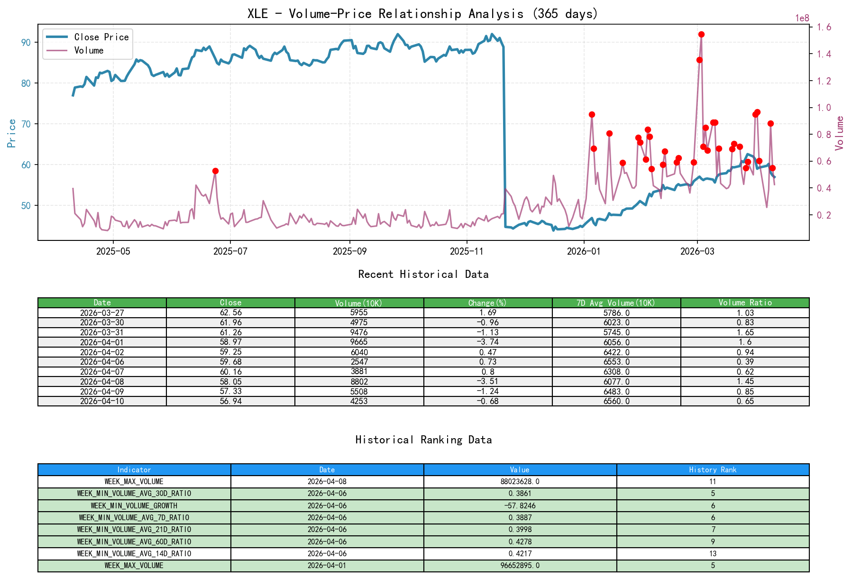Click the isolated red marker in late June 2025

[x=215, y=171]
